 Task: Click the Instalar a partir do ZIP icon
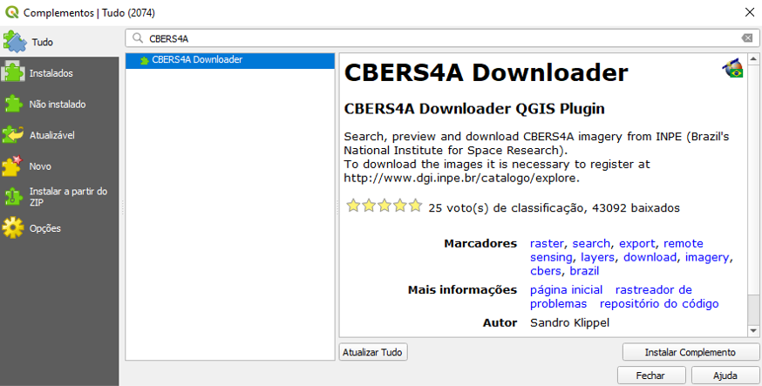click(13, 197)
